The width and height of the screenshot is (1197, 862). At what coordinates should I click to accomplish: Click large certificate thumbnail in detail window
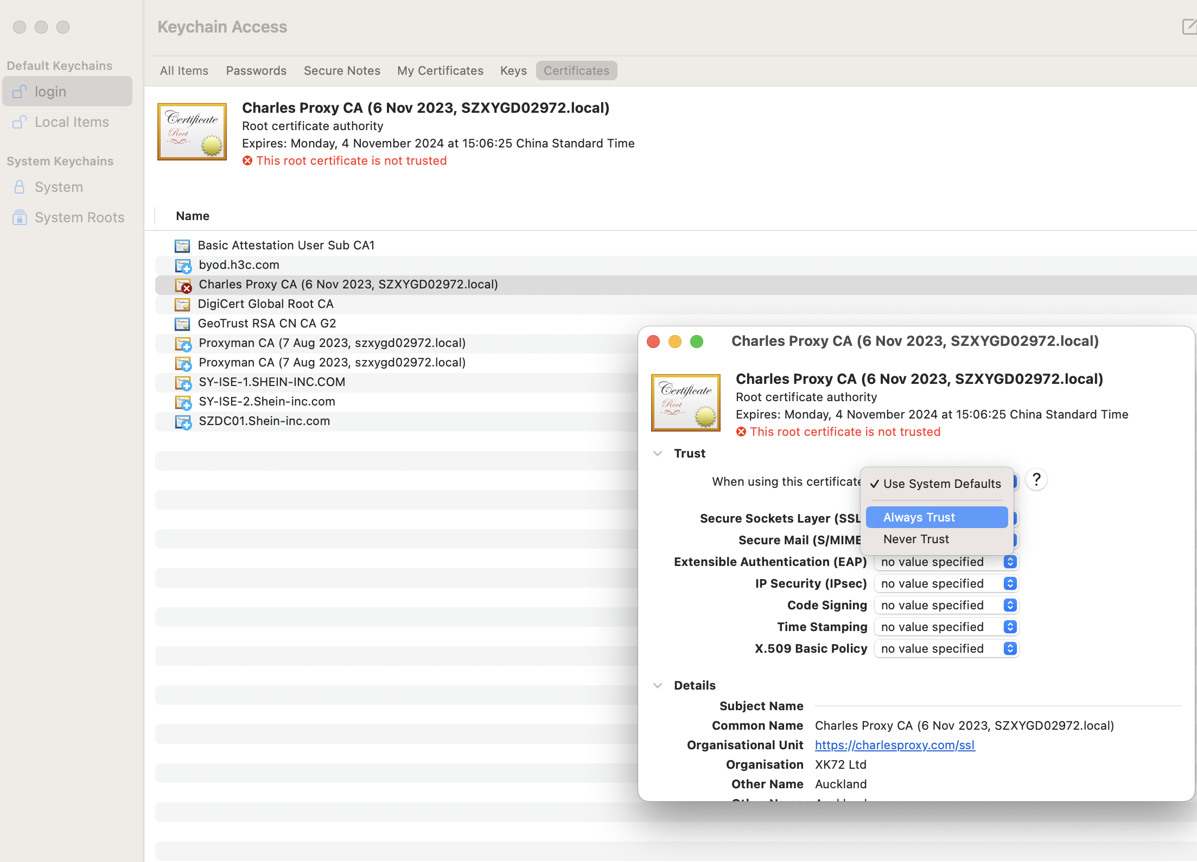685,402
